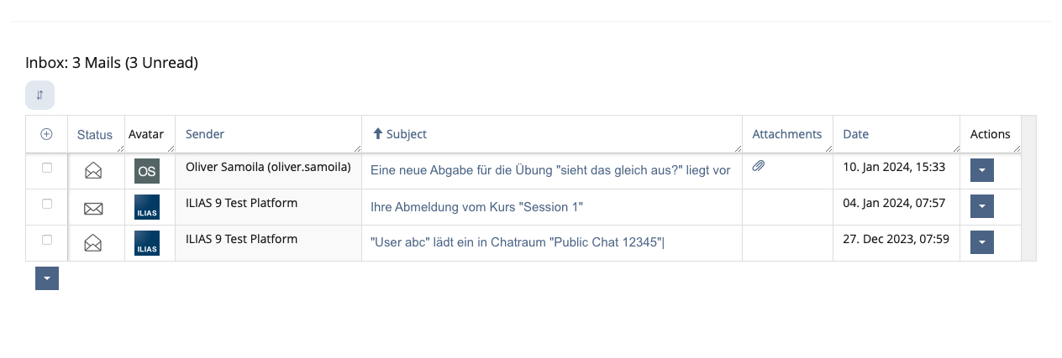Screen dimensions: 1062x358
Task: Expand actions dropdown for 04. Jan 2024 mail
Action: [x=982, y=206]
